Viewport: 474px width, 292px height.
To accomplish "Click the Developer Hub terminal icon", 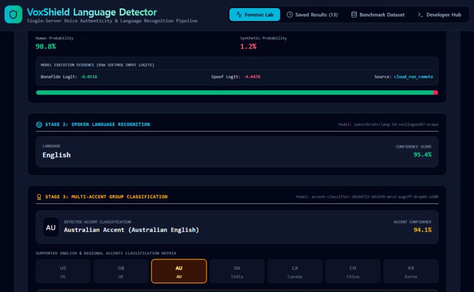I will (x=420, y=15).
